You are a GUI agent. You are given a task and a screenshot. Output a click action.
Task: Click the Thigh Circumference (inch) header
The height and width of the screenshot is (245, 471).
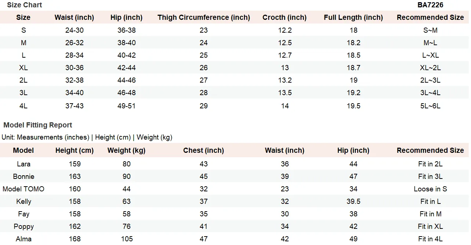204,17
